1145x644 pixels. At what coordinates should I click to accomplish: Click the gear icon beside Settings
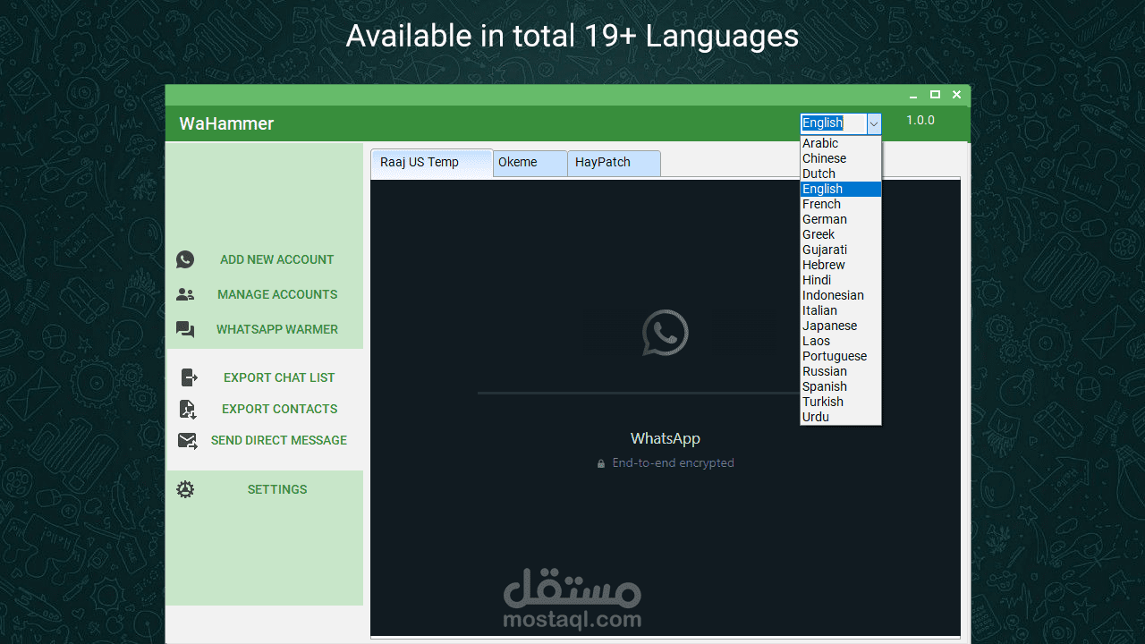[185, 489]
